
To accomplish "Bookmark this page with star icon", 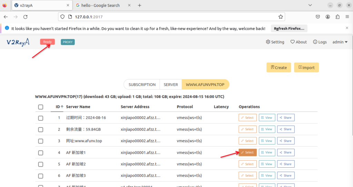I will [x=281, y=17].
